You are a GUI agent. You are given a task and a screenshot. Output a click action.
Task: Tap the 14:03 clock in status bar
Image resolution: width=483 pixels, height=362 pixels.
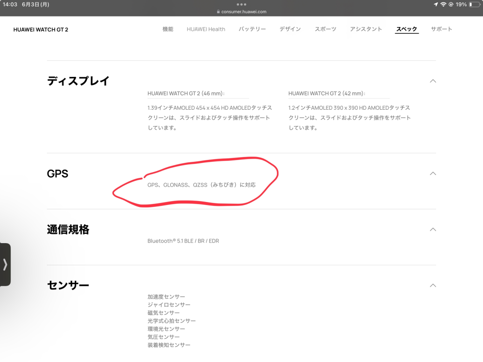[x=10, y=4]
